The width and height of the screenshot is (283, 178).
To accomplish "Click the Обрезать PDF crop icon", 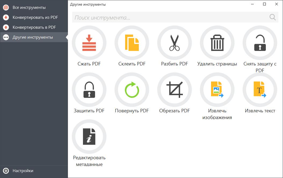I will [x=175, y=90].
